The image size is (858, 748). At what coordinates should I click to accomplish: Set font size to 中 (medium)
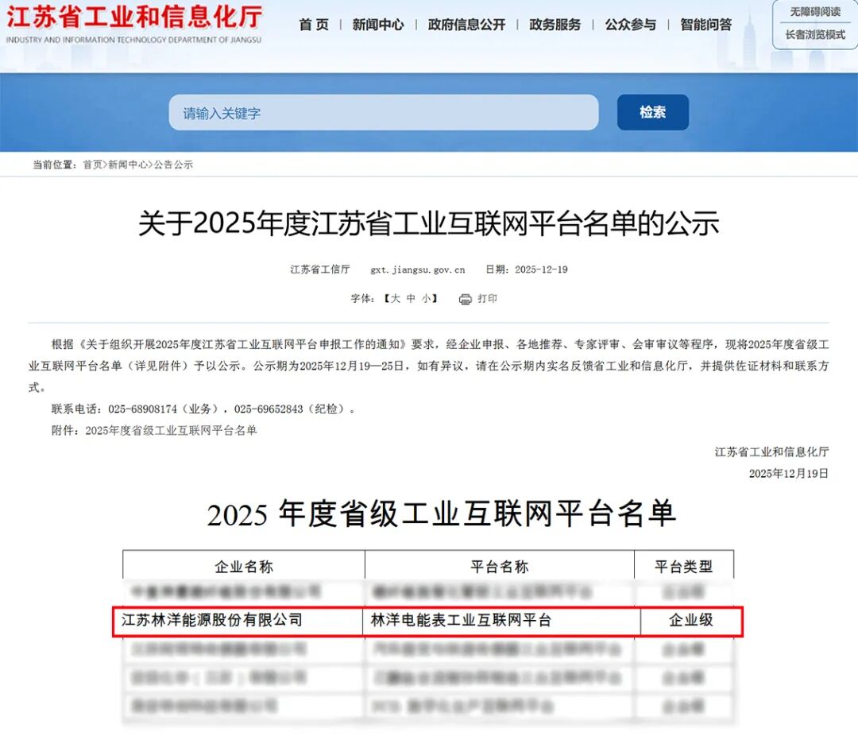tap(411, 299)
